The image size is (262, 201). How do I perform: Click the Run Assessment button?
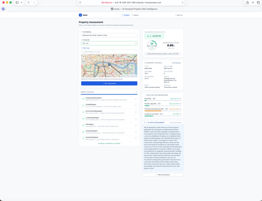(109, 83)
